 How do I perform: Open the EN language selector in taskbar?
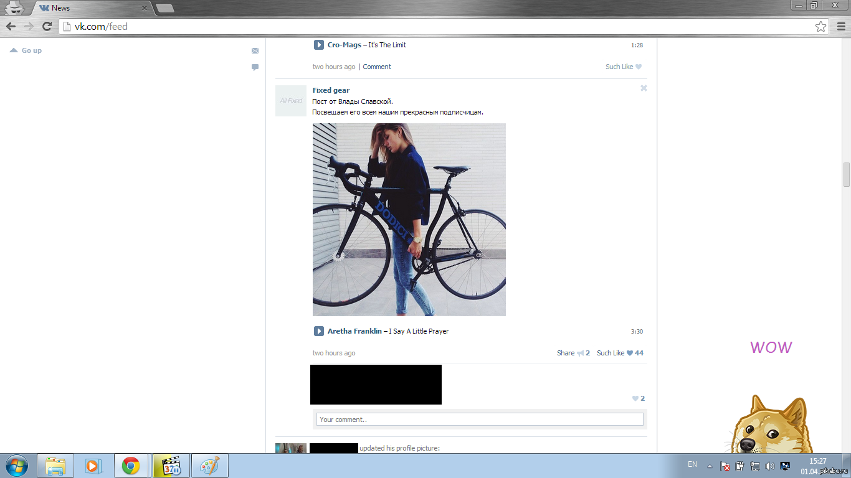tap(692, 464)
